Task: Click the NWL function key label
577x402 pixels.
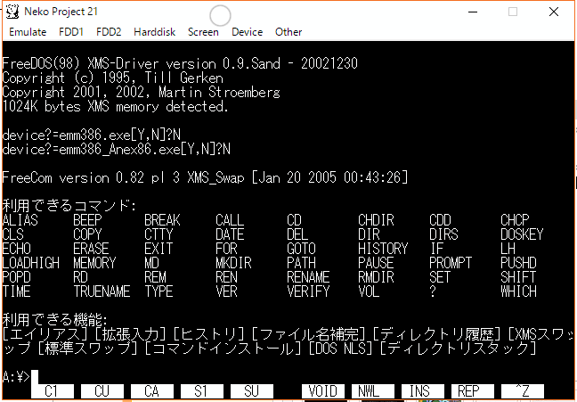Action: (x=372, y=390)
